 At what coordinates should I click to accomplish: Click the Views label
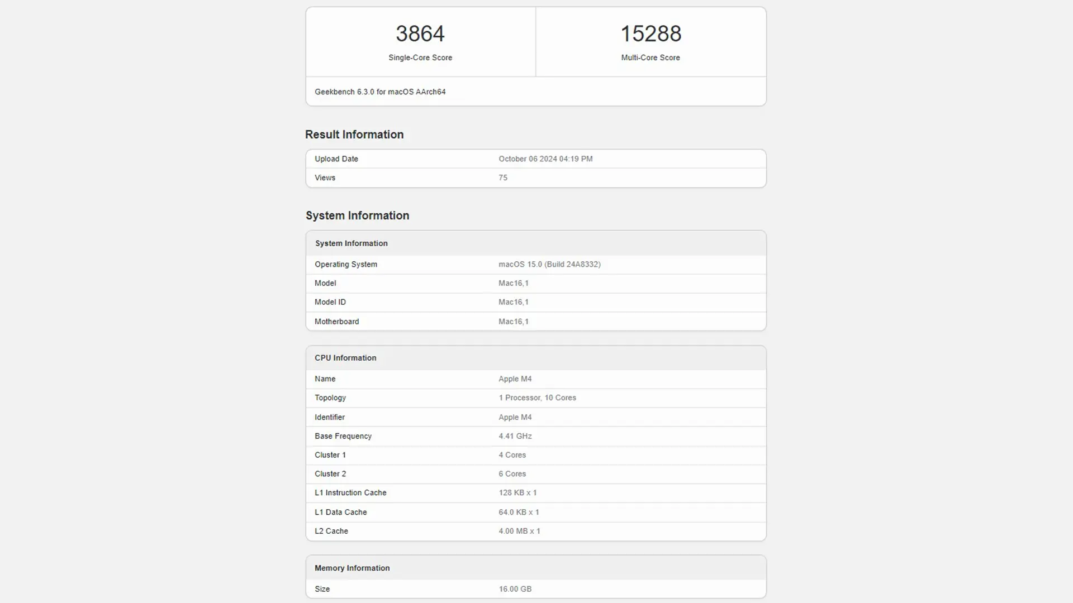click(325, 178)
